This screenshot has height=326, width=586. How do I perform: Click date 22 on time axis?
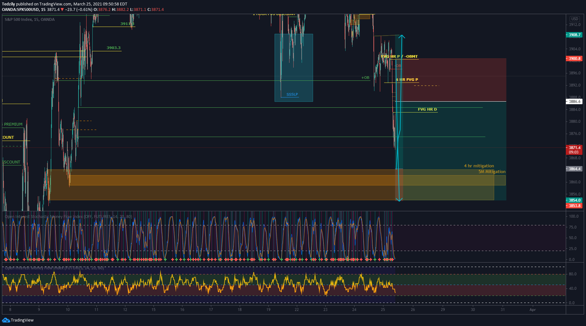click(x=297, y=310)
